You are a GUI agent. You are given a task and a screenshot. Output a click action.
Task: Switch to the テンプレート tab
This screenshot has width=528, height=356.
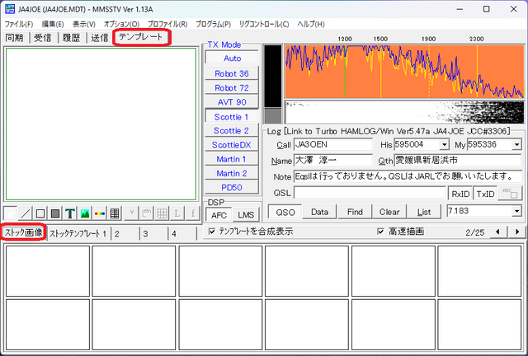click(x=142, y=37)
